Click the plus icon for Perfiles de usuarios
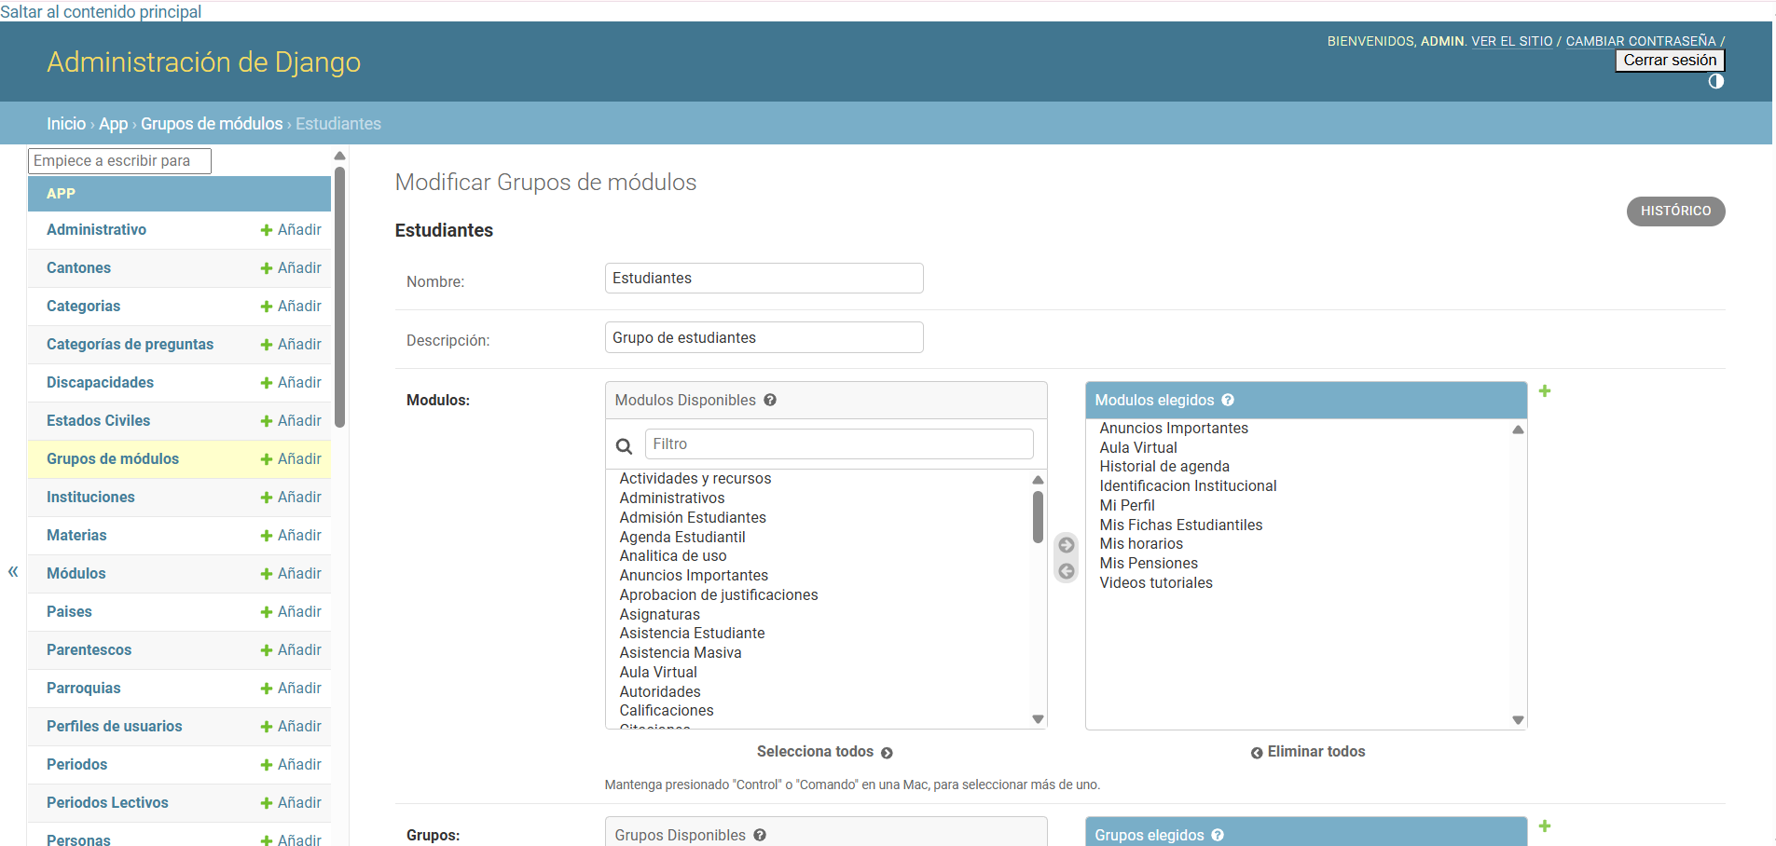 click(x=267, y=727)
